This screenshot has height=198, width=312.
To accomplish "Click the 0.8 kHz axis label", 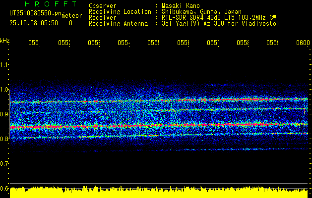I will (4, 139).
